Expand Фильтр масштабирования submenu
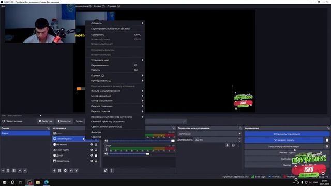Viewport: 331px width, 186px height. pos(115,91)
